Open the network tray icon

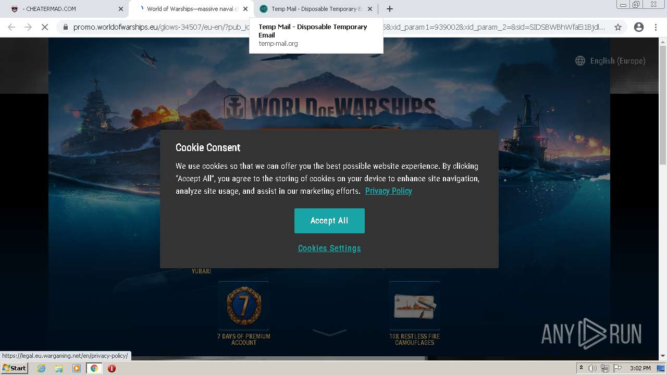click(605, 368)
